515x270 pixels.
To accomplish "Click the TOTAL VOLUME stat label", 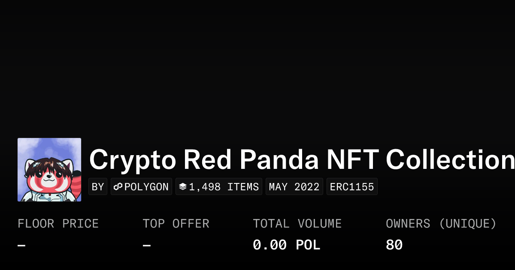I will click(x=297, y=224).
